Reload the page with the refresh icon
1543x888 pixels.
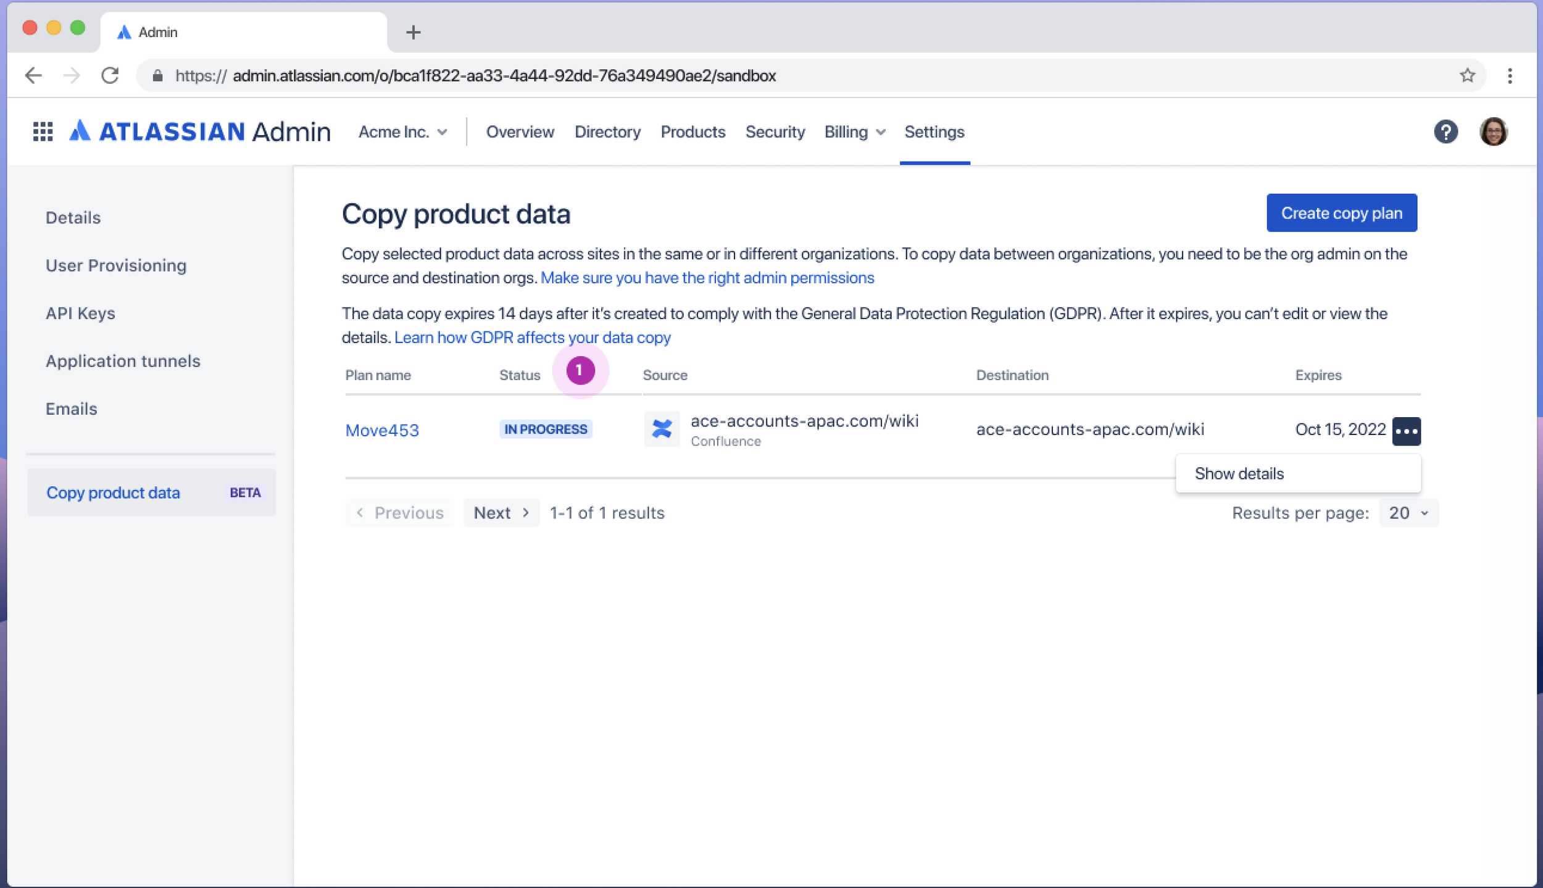point(110,75)
